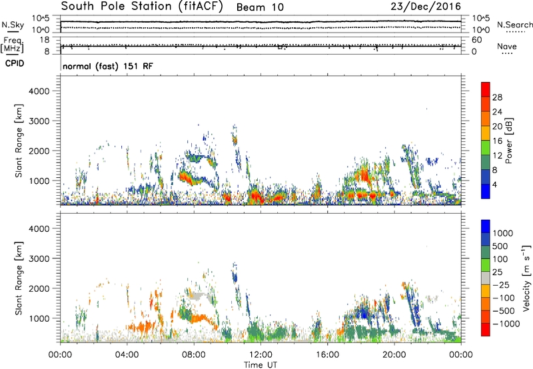The width and height of the screenshot is (533, 369).
Task: Click the 4 label on power colorbar
Action: pyautogui.click(x=494, y=184)
